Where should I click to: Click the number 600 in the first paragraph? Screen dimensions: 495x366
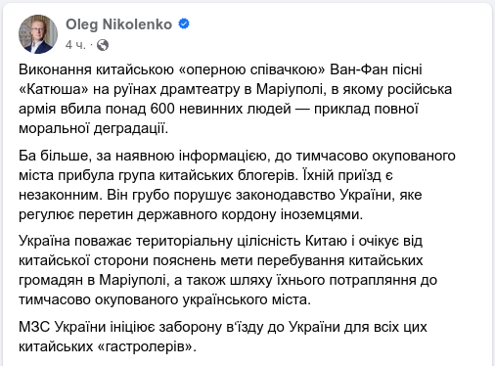(162, 109)
